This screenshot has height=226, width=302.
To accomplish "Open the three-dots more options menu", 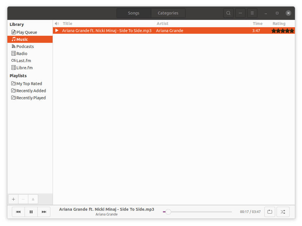I will (240, 13).
